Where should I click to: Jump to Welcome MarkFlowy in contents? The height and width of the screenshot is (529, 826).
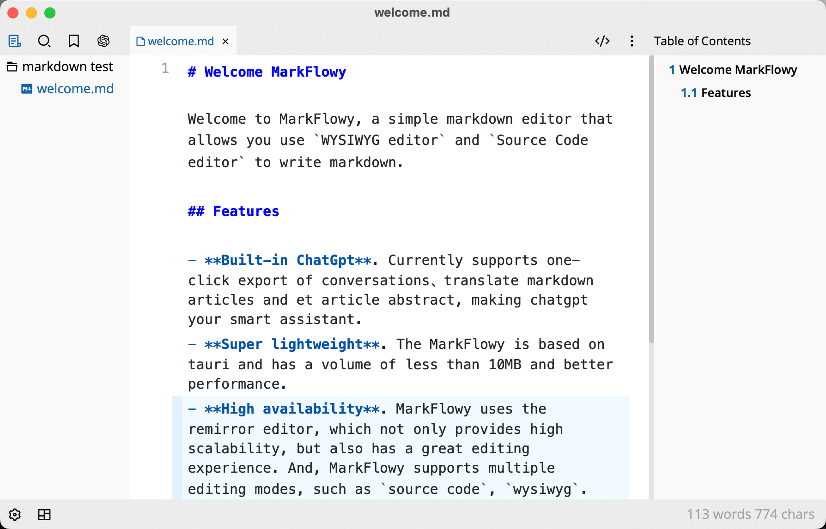(733, 70)
